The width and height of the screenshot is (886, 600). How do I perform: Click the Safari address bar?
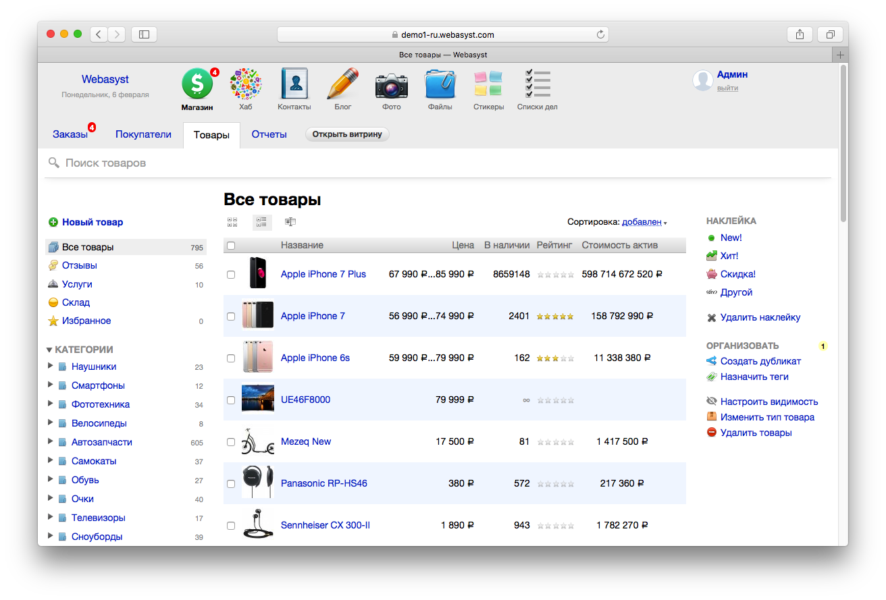443,34
